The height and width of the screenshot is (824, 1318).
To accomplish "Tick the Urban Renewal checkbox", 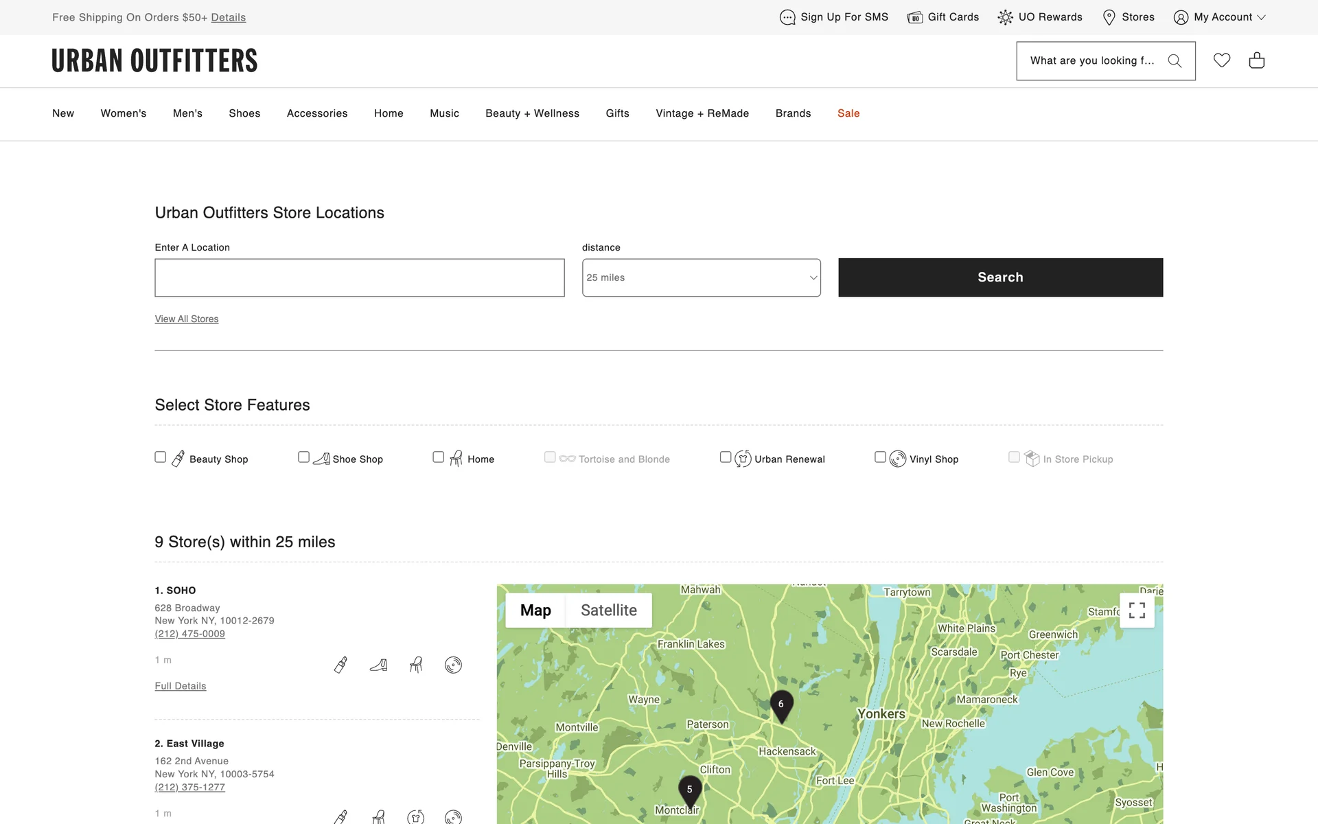I will pos(726,457).
